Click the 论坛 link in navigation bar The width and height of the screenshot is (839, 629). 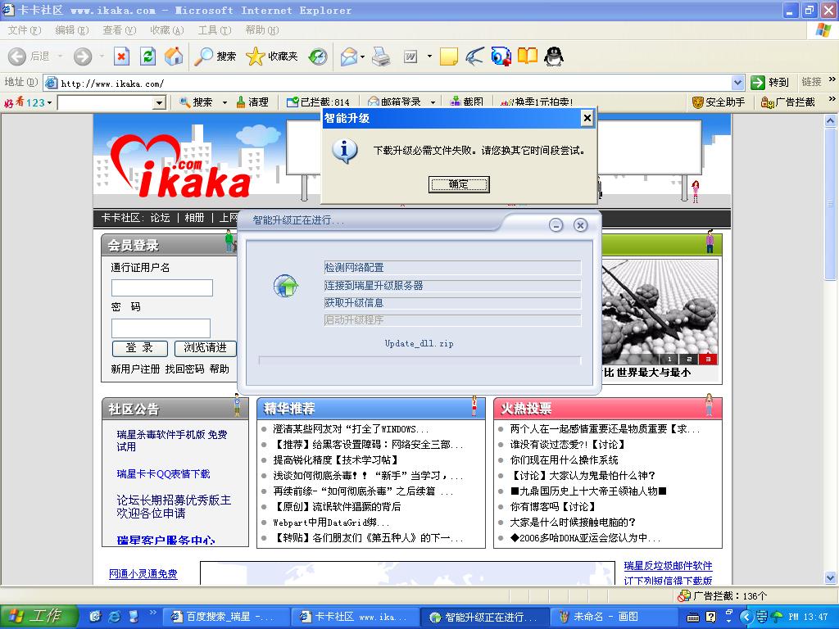tap(160, 218)
